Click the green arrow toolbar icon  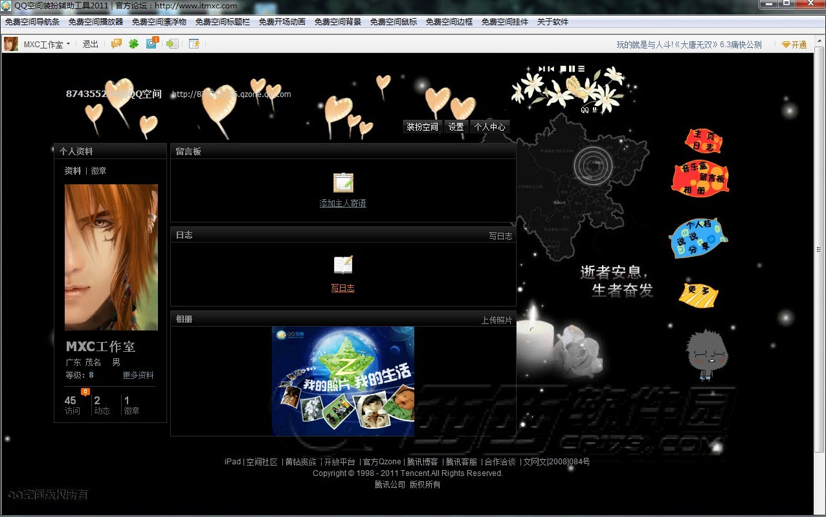click(172, 44)
